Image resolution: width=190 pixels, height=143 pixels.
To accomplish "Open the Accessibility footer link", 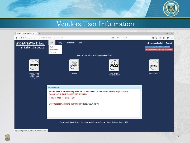I will point(79,122).
